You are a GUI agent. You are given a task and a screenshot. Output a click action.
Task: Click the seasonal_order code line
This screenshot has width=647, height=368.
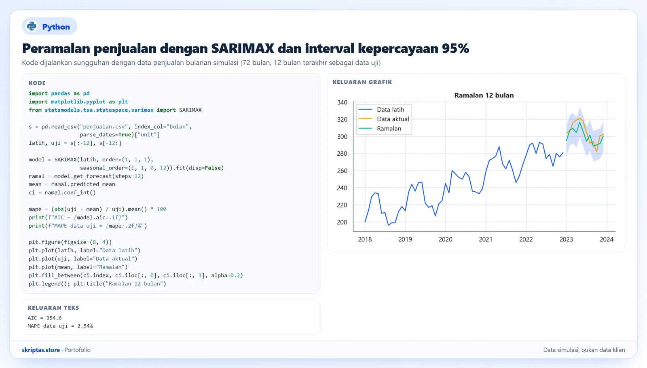pos(152,168)
